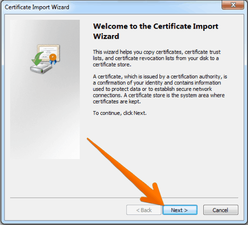Click the To continue, click Next text
The image size is (248, 225).
120,113
